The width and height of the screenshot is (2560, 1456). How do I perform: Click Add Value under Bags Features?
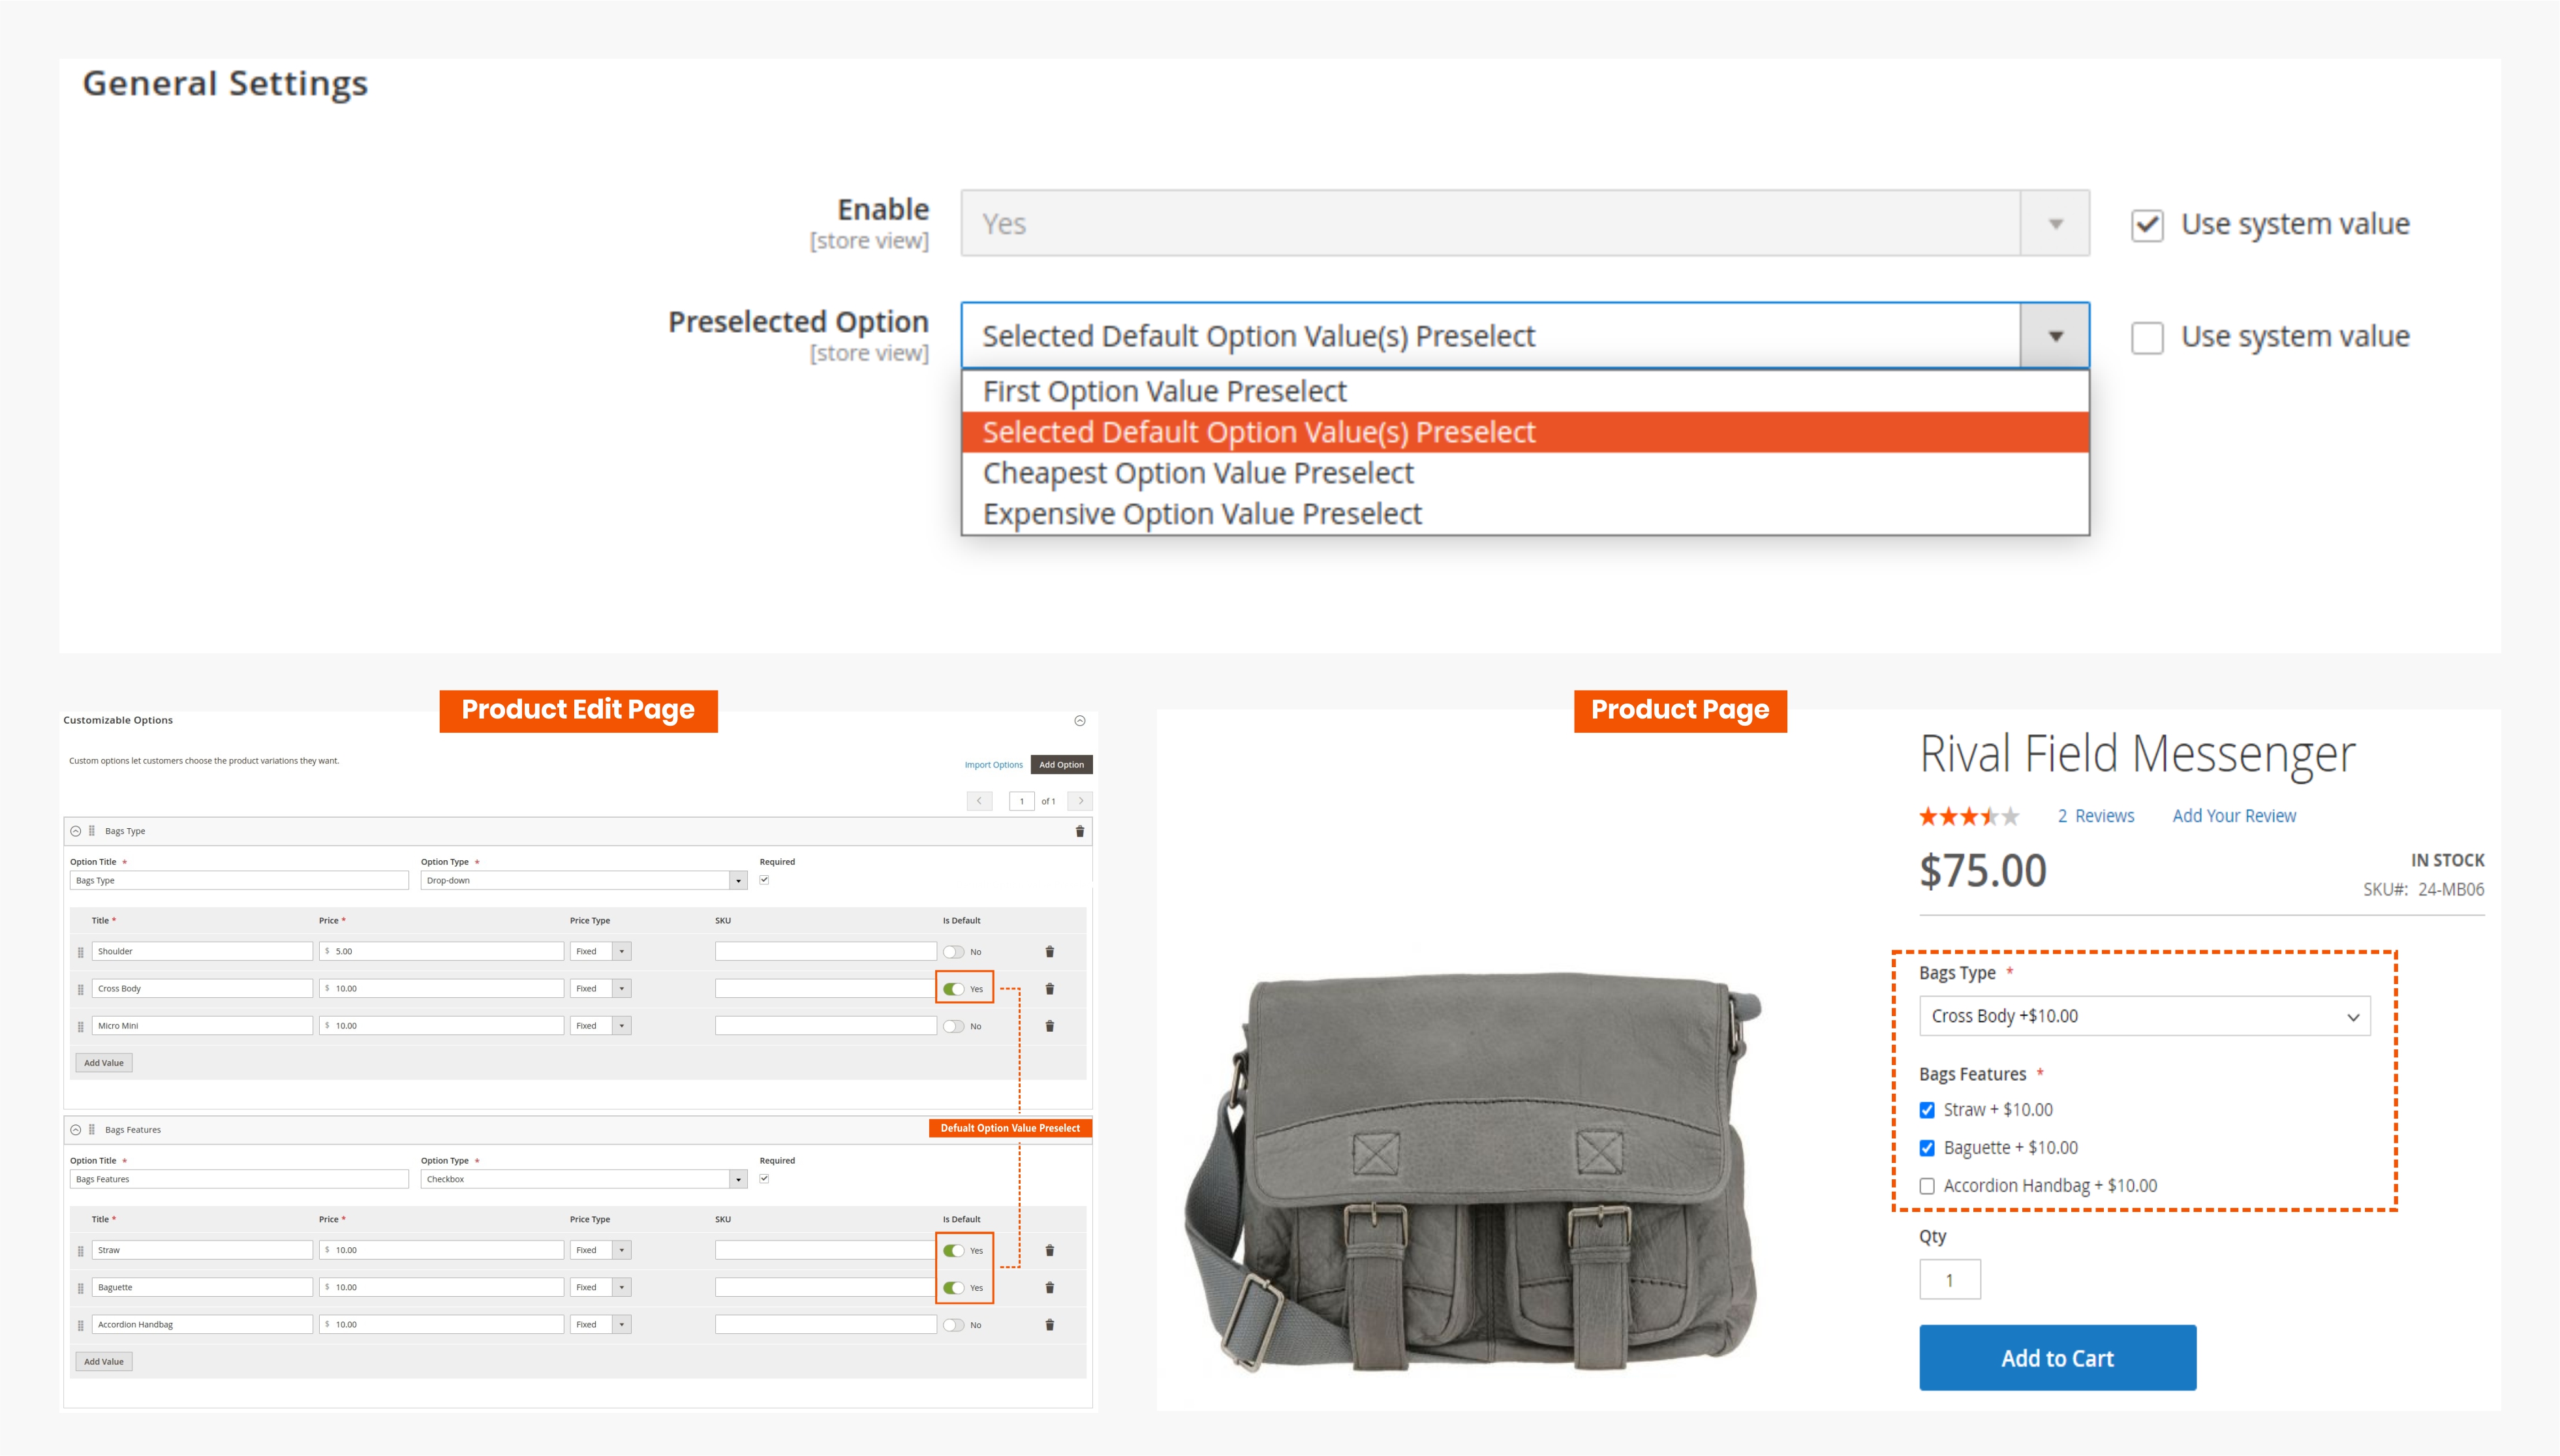point(104,1362)
